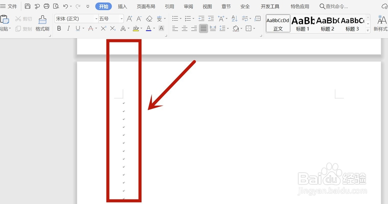388x204 pixels.
Task: Toggle bold formatting
Action: [59, 28]
